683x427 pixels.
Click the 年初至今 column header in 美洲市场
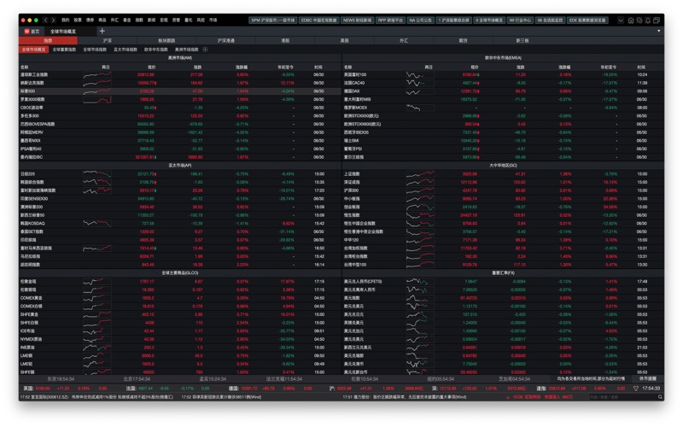pyautogui.click(x=285, y=67)
